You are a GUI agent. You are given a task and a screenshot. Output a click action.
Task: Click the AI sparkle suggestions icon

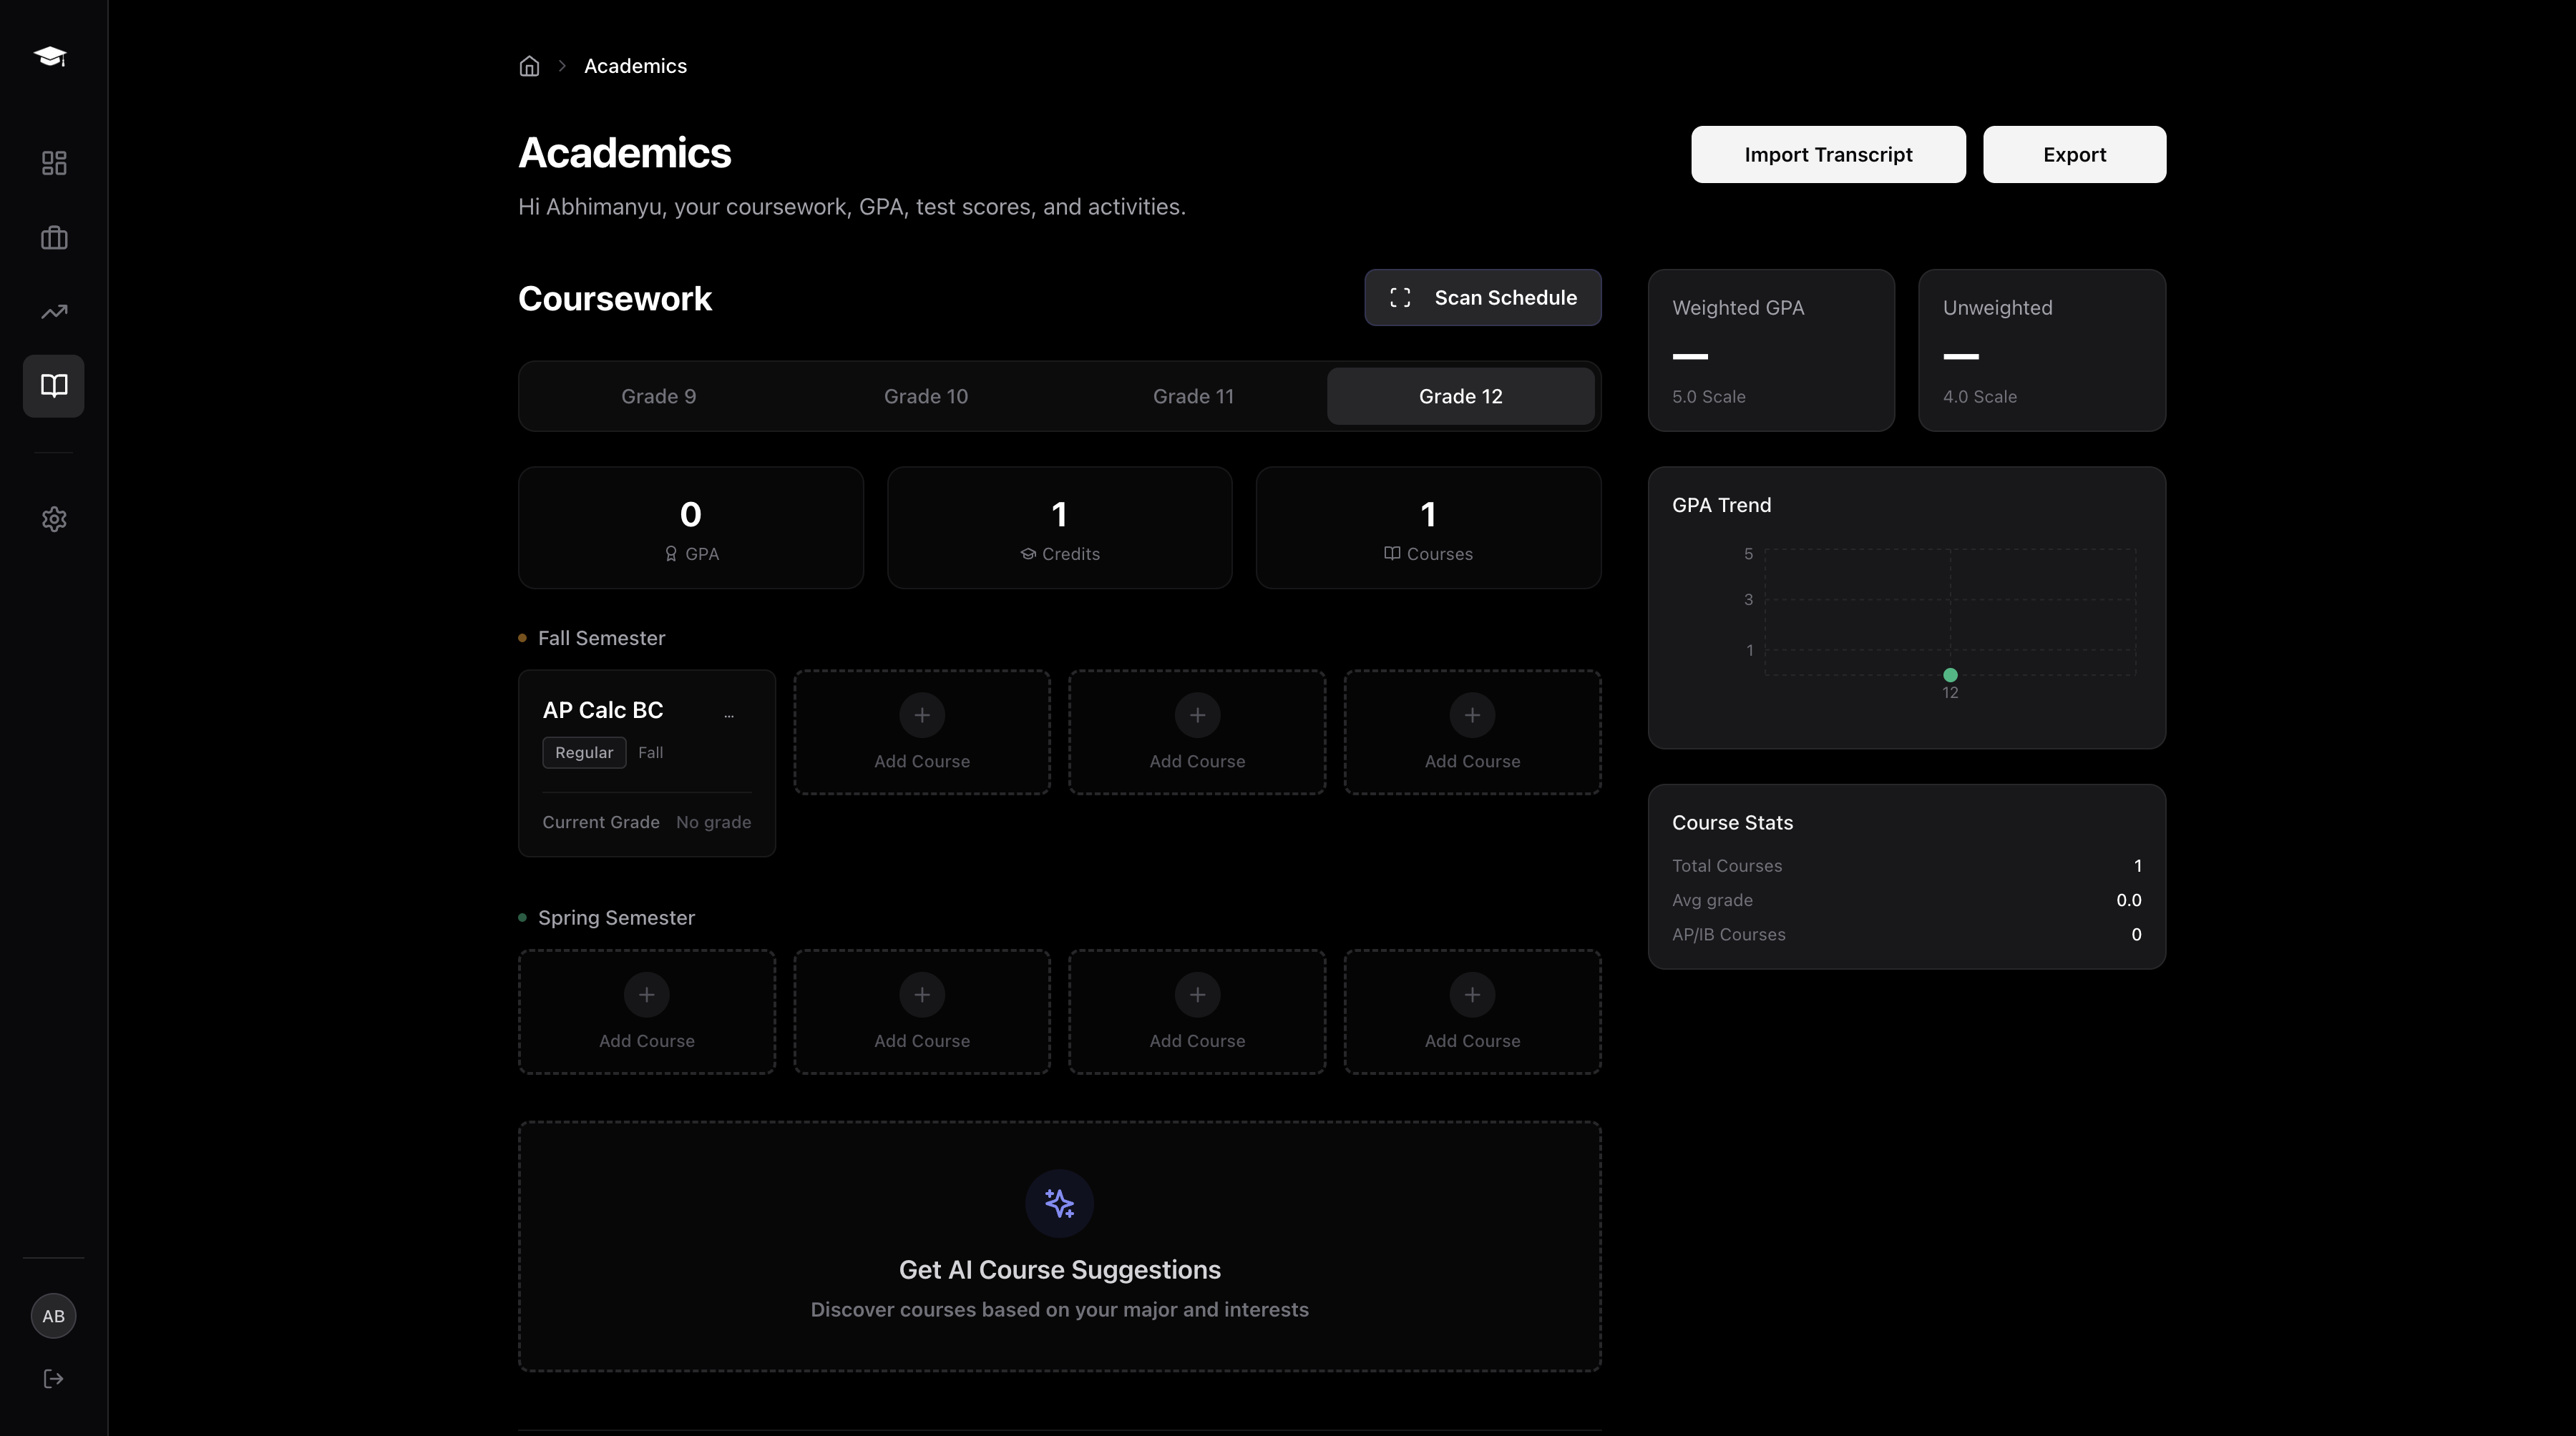(1059, 1203)
